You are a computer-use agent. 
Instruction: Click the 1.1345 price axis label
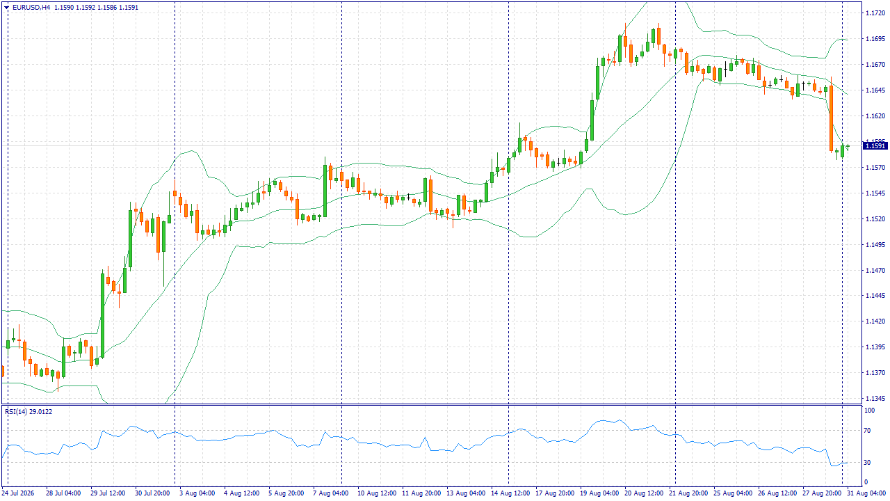coord(875,399)
